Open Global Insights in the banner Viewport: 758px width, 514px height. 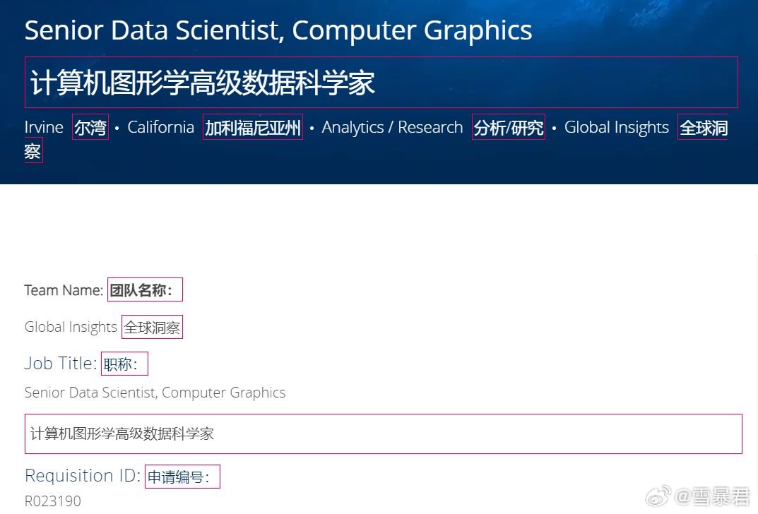[617, 128]
